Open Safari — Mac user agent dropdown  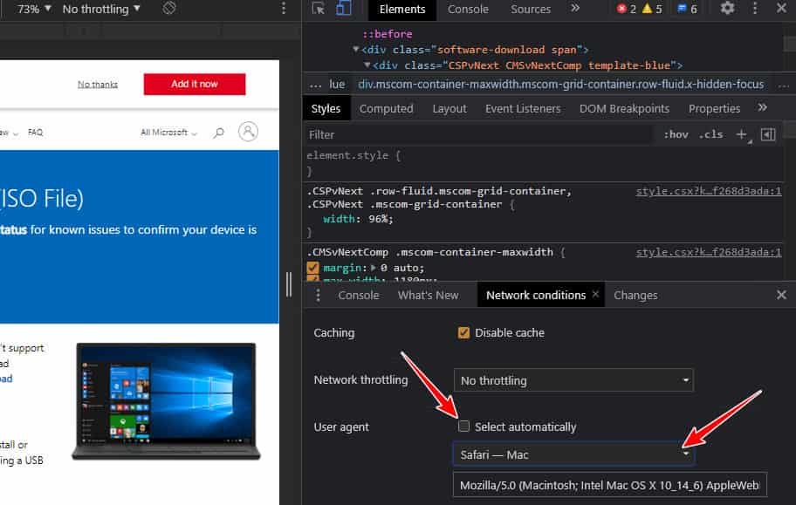coord(573,454)
